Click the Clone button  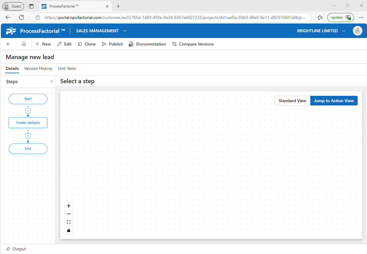pos(87,44)
